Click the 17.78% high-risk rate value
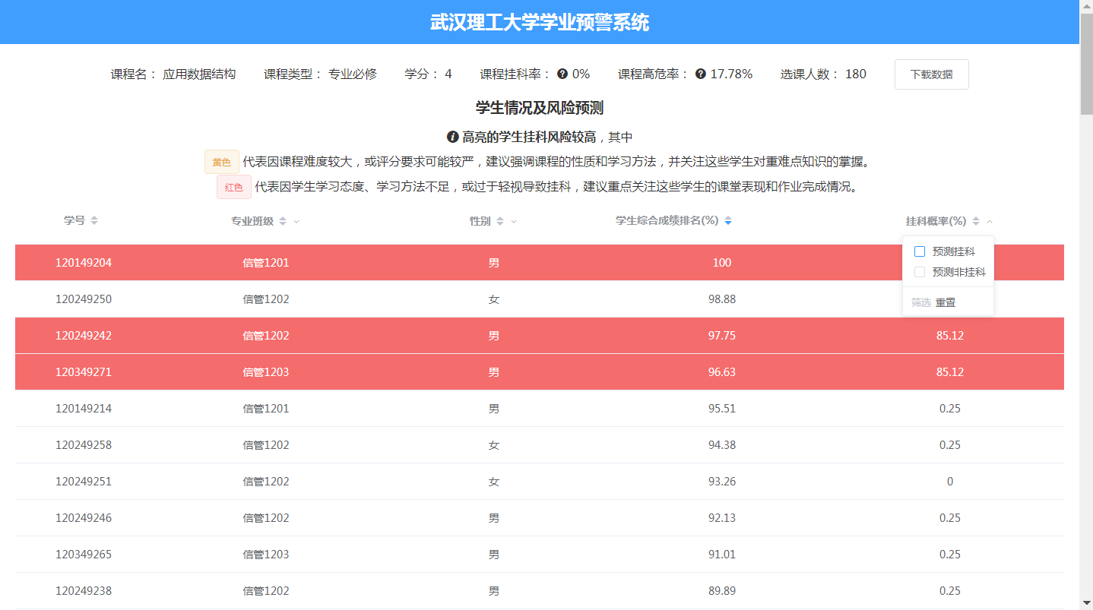The image size is (1093, 610). (x=731, y=74)
